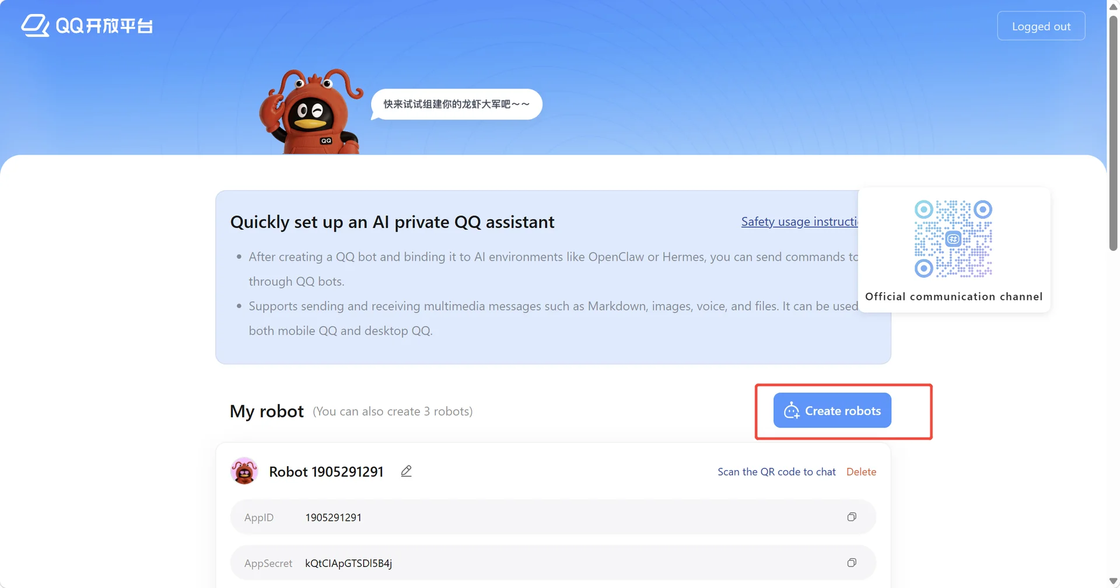This screenshot has width=1120, height=588.
Task: Click the Logged out button
Action: coord(1041,26)
